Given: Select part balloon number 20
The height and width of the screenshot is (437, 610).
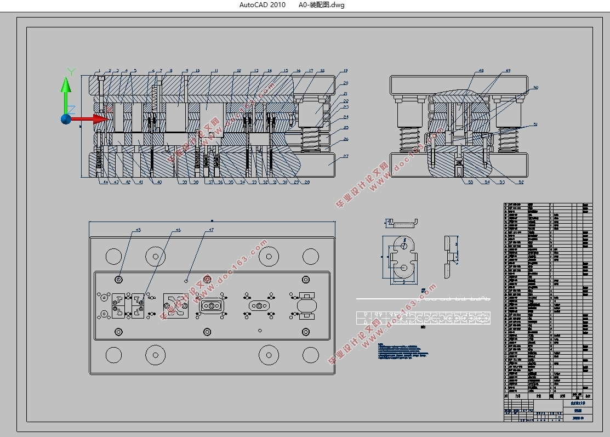Looking at the screenshot, I should point(346,83).
